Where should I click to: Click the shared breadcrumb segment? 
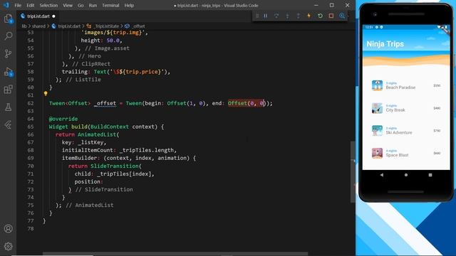[38, 26]
